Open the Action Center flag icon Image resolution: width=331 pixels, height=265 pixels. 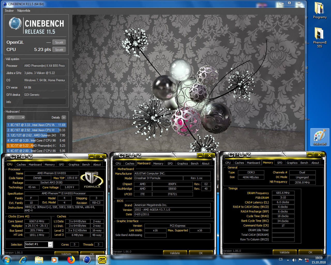(x=300, y=260)
